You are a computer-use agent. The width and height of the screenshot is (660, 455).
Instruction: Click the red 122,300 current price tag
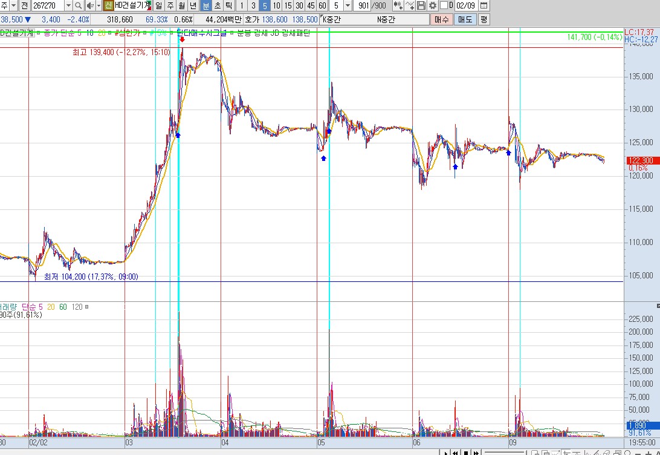[x=642, y=160]
